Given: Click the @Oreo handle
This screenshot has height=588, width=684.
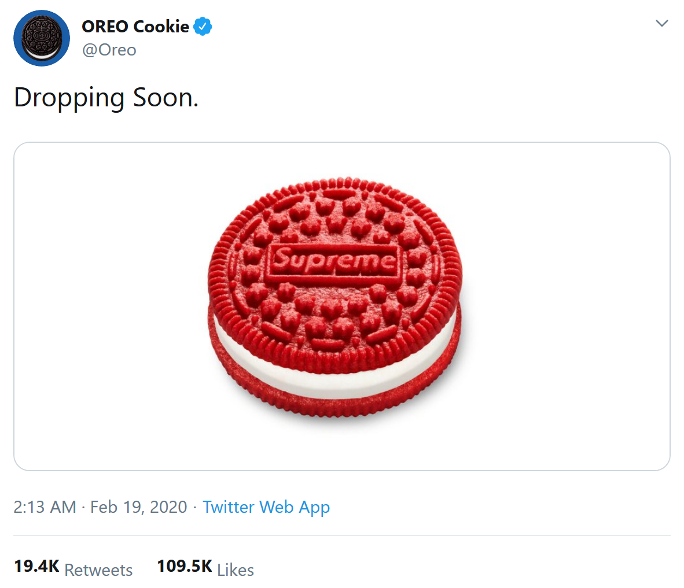Looking at the screenshot, I should click(x=109, y=50).
